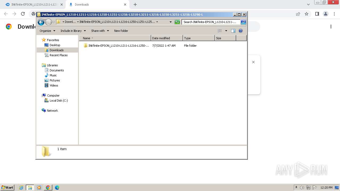340x191 pixels.
Task: Close the INKfinite-EPSON Chrome tab
Action: coord(61,5)
